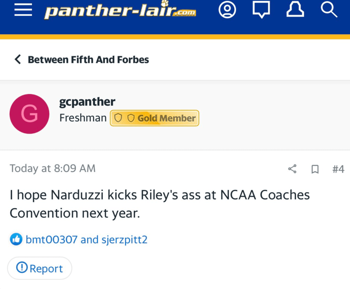Open the account profile icon

click(227, 10)
